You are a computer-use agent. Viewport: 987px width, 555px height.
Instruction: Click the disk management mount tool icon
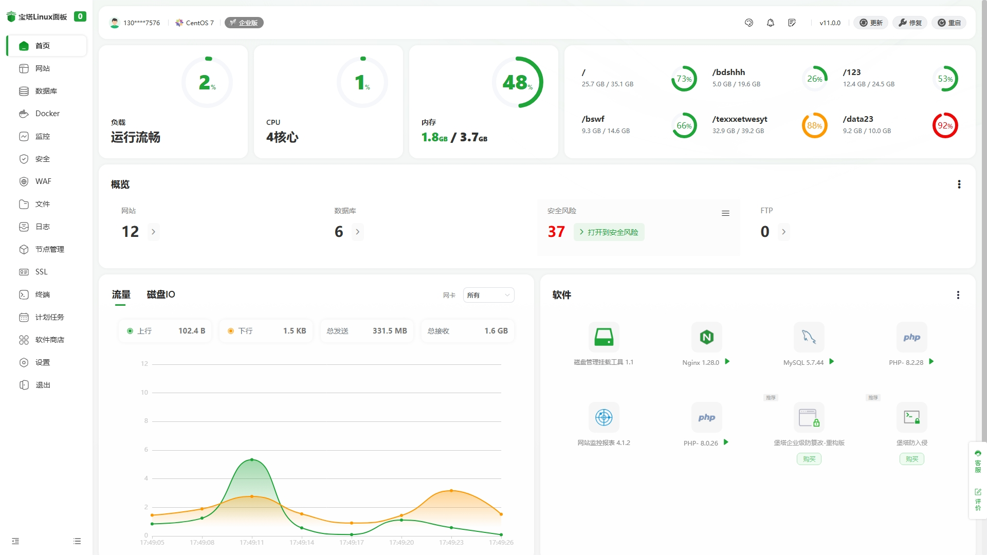point(604,337)
